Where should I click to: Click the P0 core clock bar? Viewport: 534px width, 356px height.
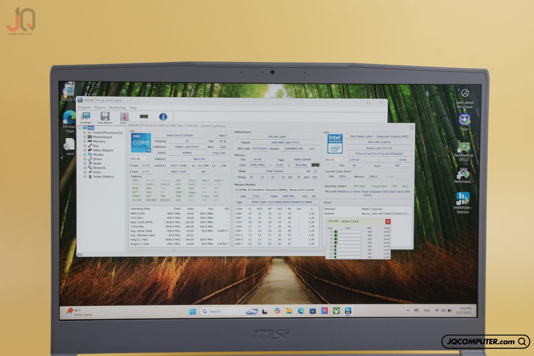tap(348, 232)
